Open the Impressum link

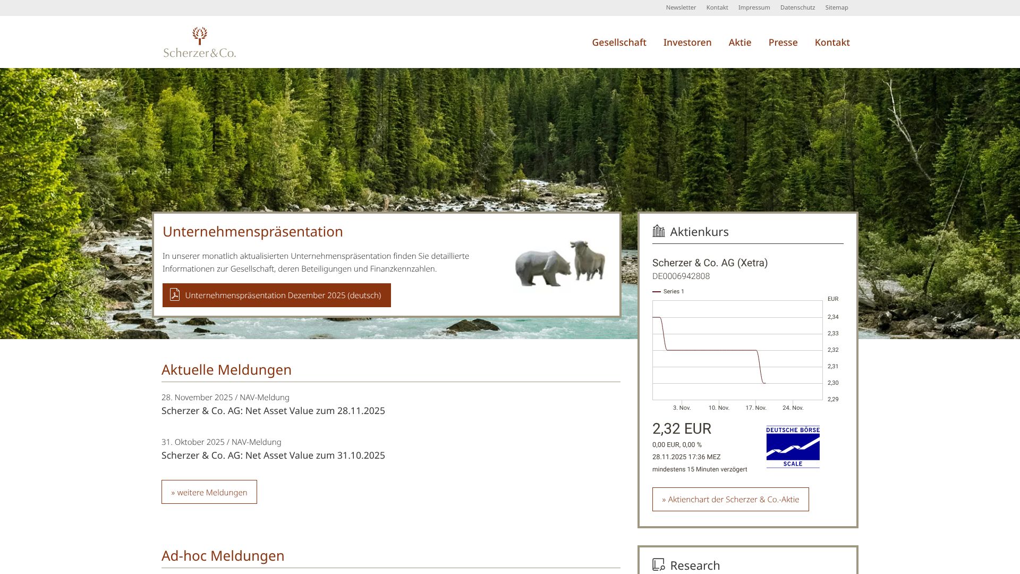[x=754, y=7]
